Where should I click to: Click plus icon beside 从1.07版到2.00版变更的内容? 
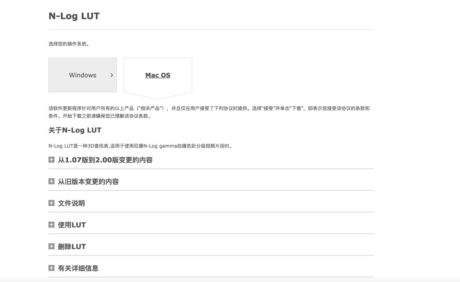tap(51, 160)
